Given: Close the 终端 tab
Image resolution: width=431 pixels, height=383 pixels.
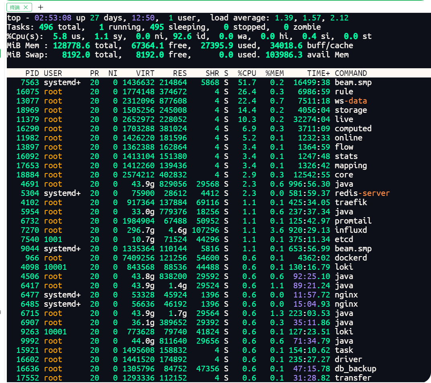Looking at the screenshot, I should 26,7.
